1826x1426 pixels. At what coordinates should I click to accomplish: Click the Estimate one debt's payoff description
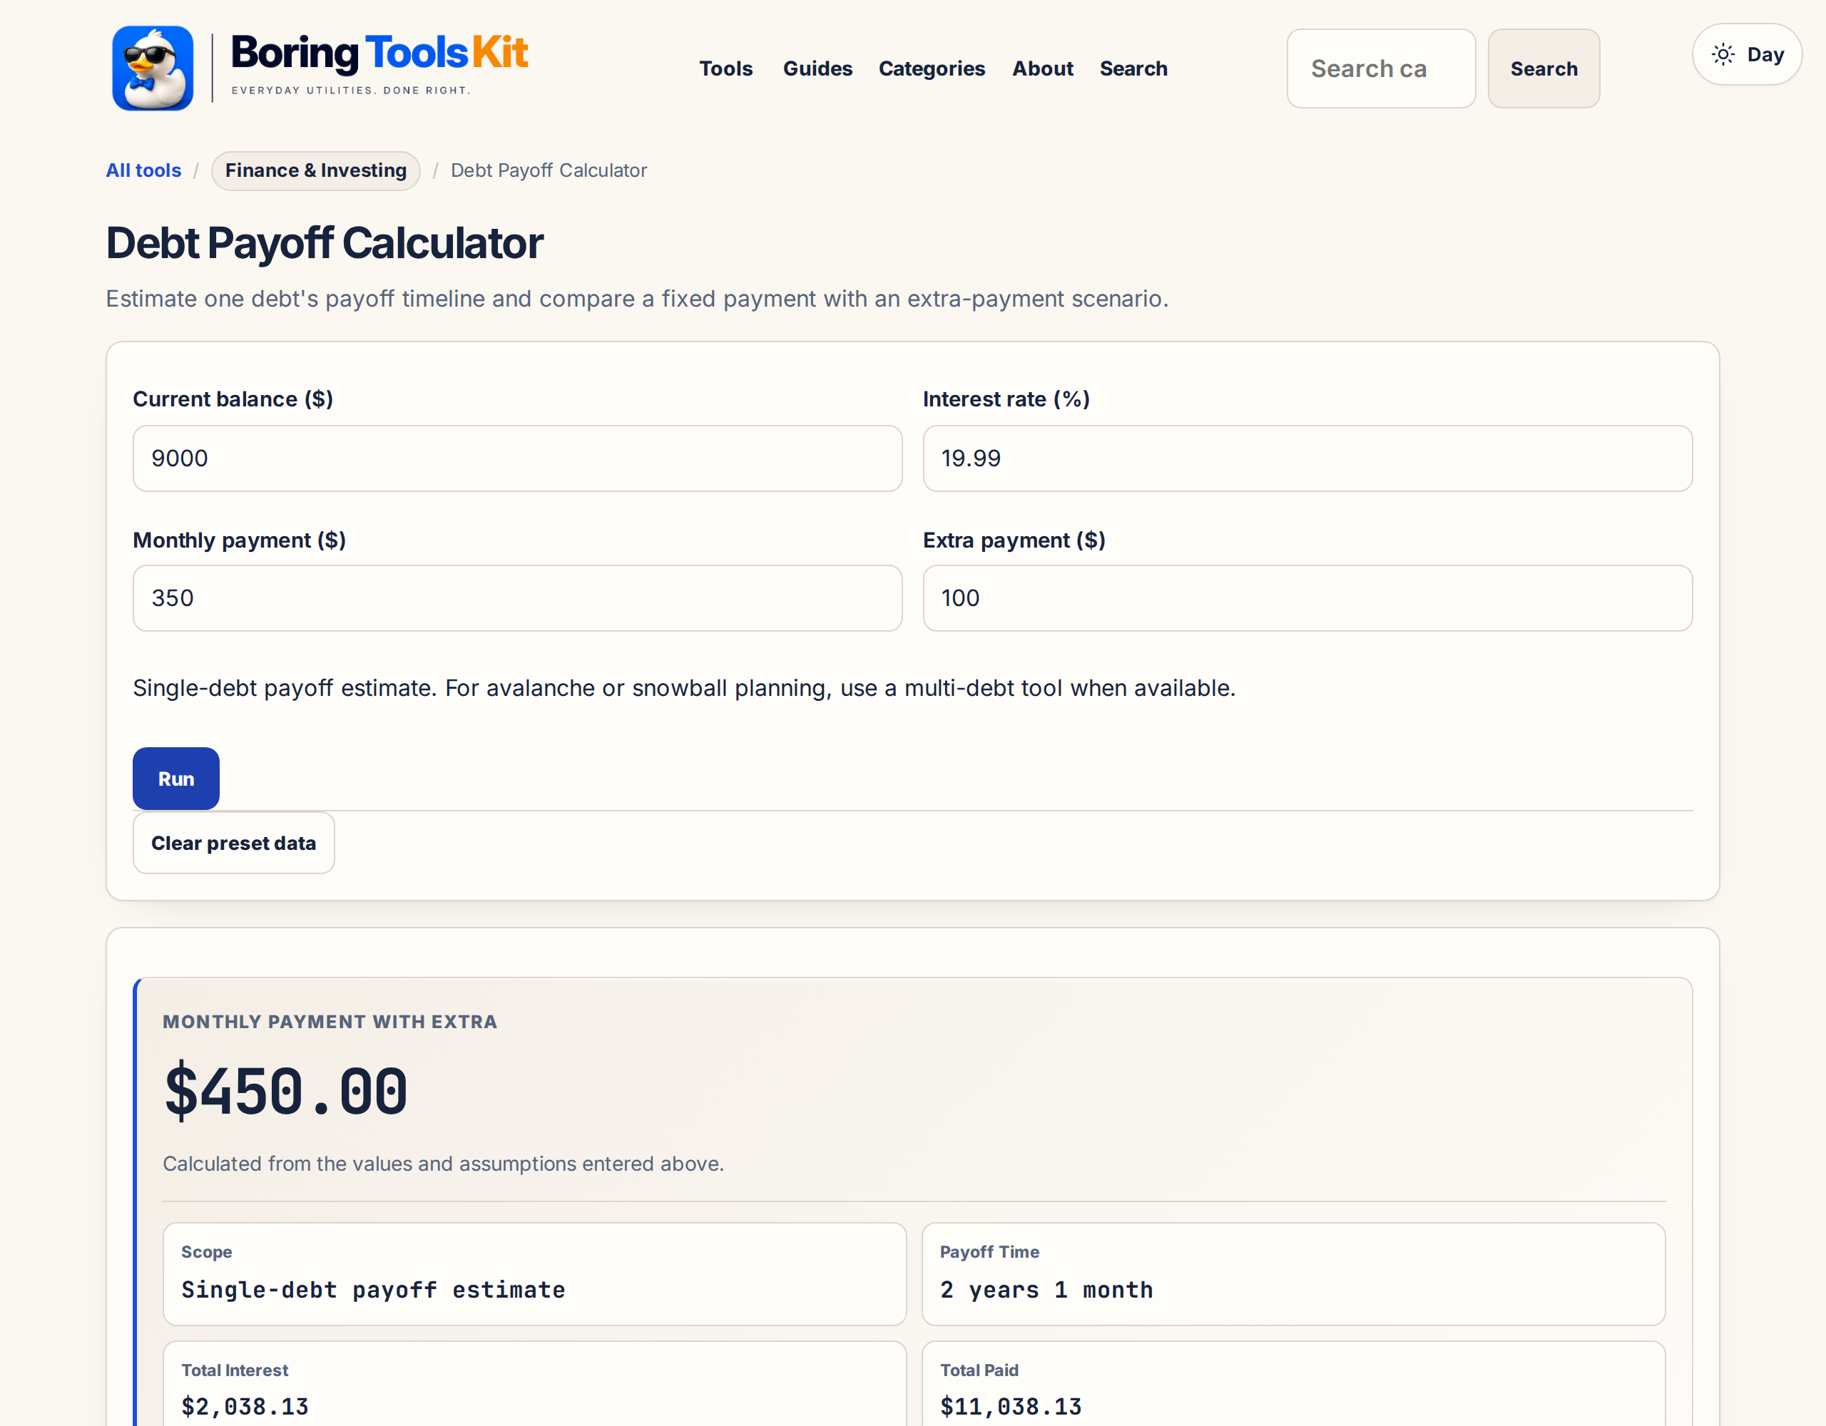pos(637,299)
